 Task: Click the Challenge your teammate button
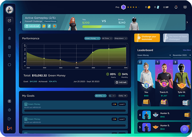147,38
